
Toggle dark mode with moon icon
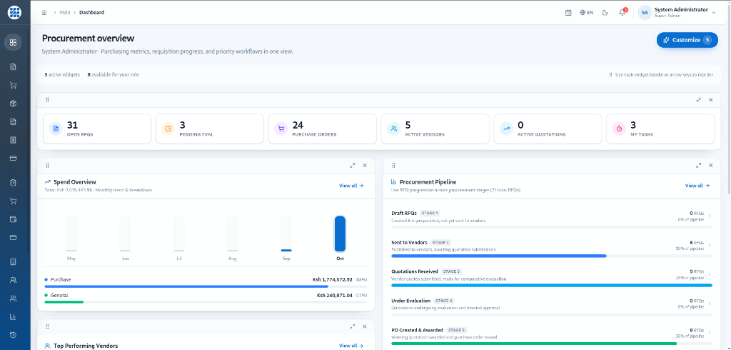pyautogui.click(x=605, y=13)
